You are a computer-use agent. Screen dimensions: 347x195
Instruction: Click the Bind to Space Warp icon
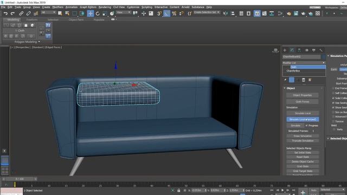pyautogui.click(x=36, y=14)
